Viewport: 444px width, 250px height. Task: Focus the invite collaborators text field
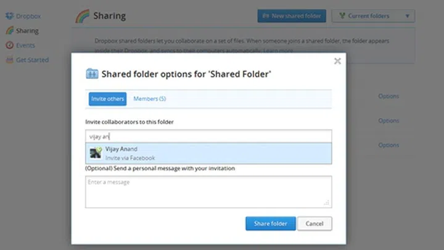pyautogui.click(x=208, y=136)
